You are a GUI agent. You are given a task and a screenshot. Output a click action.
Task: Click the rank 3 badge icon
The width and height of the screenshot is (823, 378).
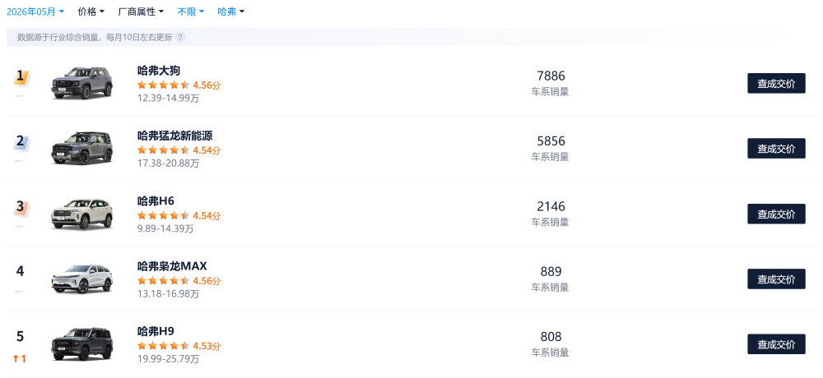click(x=21, y=208)
